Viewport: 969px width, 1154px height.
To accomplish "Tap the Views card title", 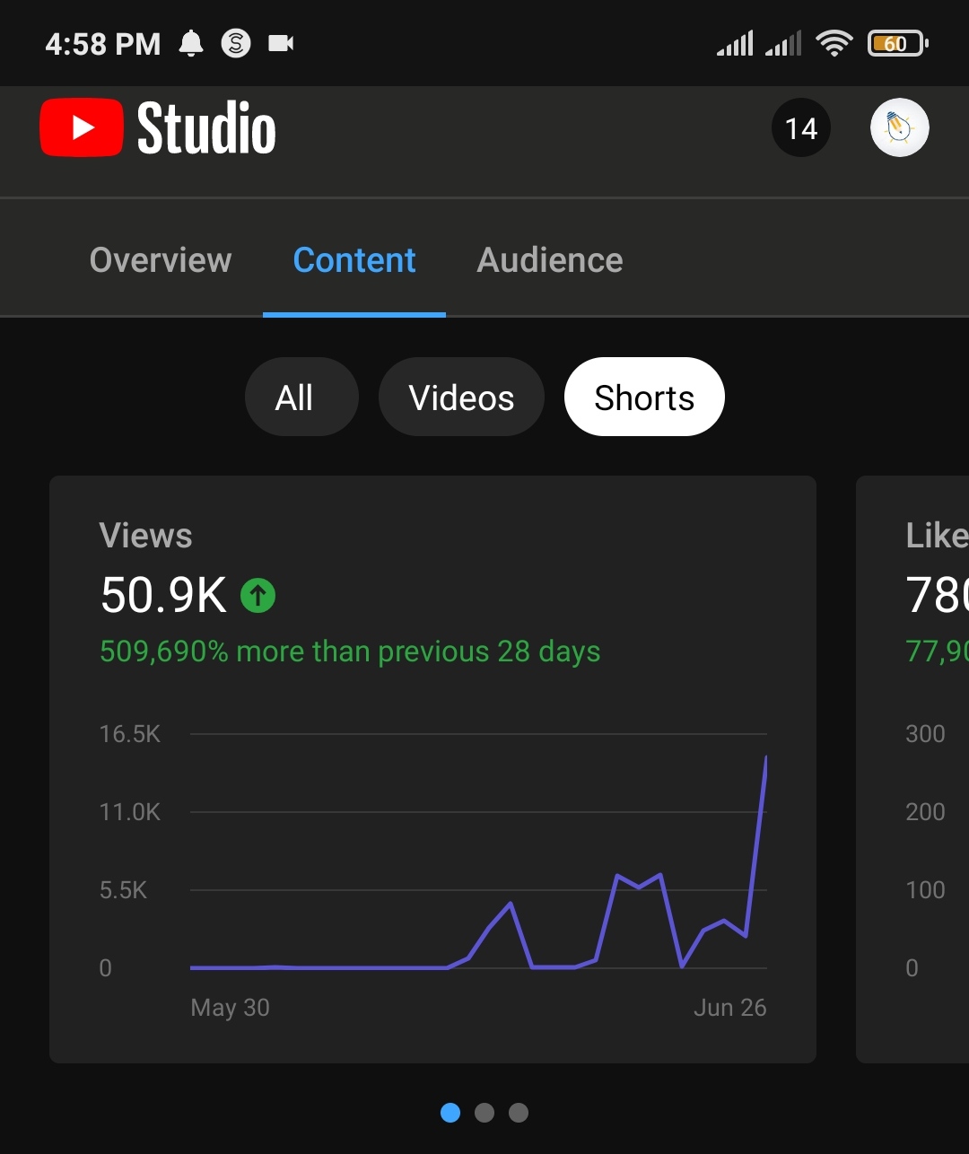I will tap(145, 536).
